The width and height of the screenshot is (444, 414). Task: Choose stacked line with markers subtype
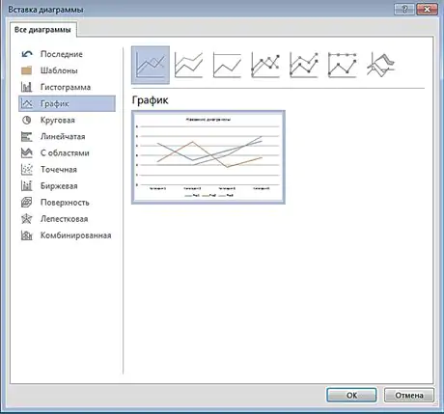point(304,65)
